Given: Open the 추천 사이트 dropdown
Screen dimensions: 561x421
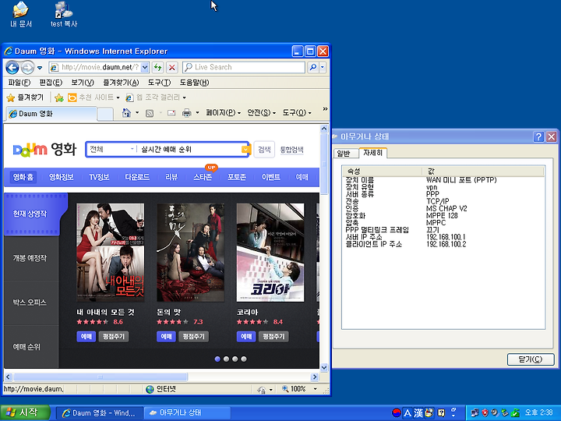Looking at the screenshot, I should click(x=93, y=97).
